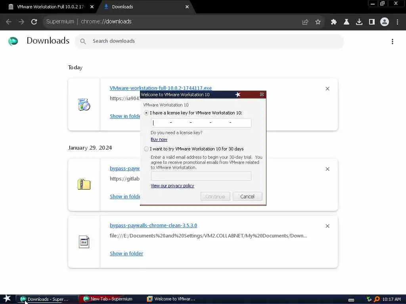Close the VMware Workstation Full tab
Screen dimensions: 406x304
(92, 7)
